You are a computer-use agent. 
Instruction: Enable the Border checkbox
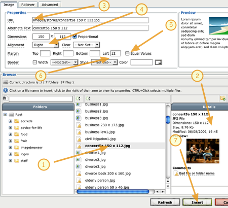[35, 62]
